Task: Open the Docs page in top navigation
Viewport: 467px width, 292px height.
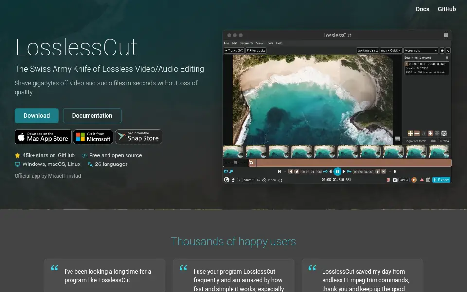Action: (x=422, y=9)
